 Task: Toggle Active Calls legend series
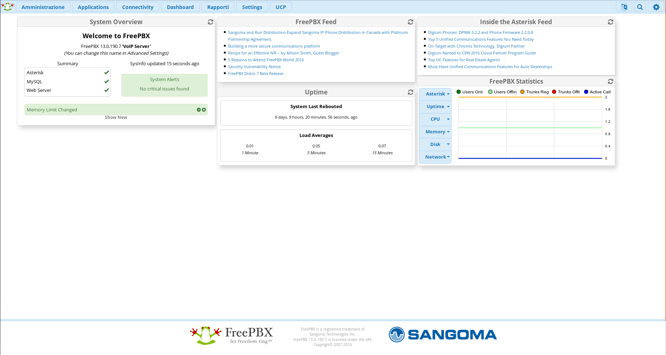pos(598,92)
